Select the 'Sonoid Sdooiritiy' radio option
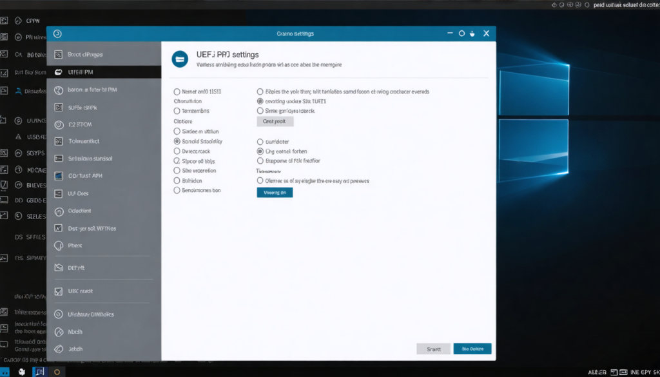The height and width of the screenshot is (377, 660). point(177,141)
